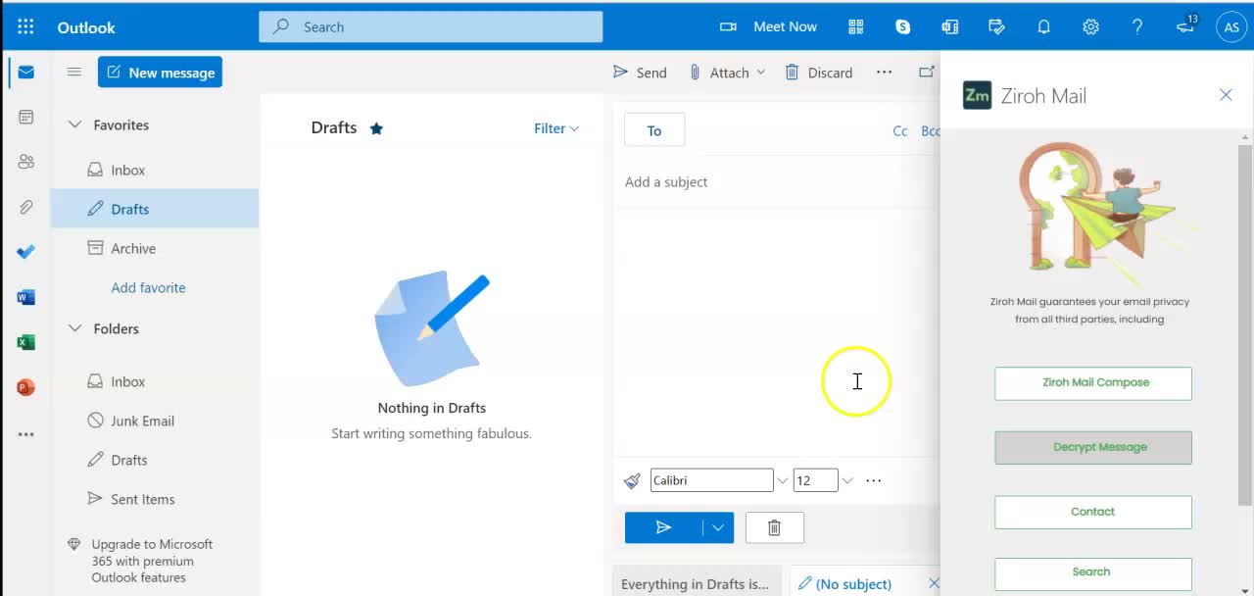This screenshot has width=1254, height=596.
Task: Launch Word from the left rail
Action: (x=26, y=297)
